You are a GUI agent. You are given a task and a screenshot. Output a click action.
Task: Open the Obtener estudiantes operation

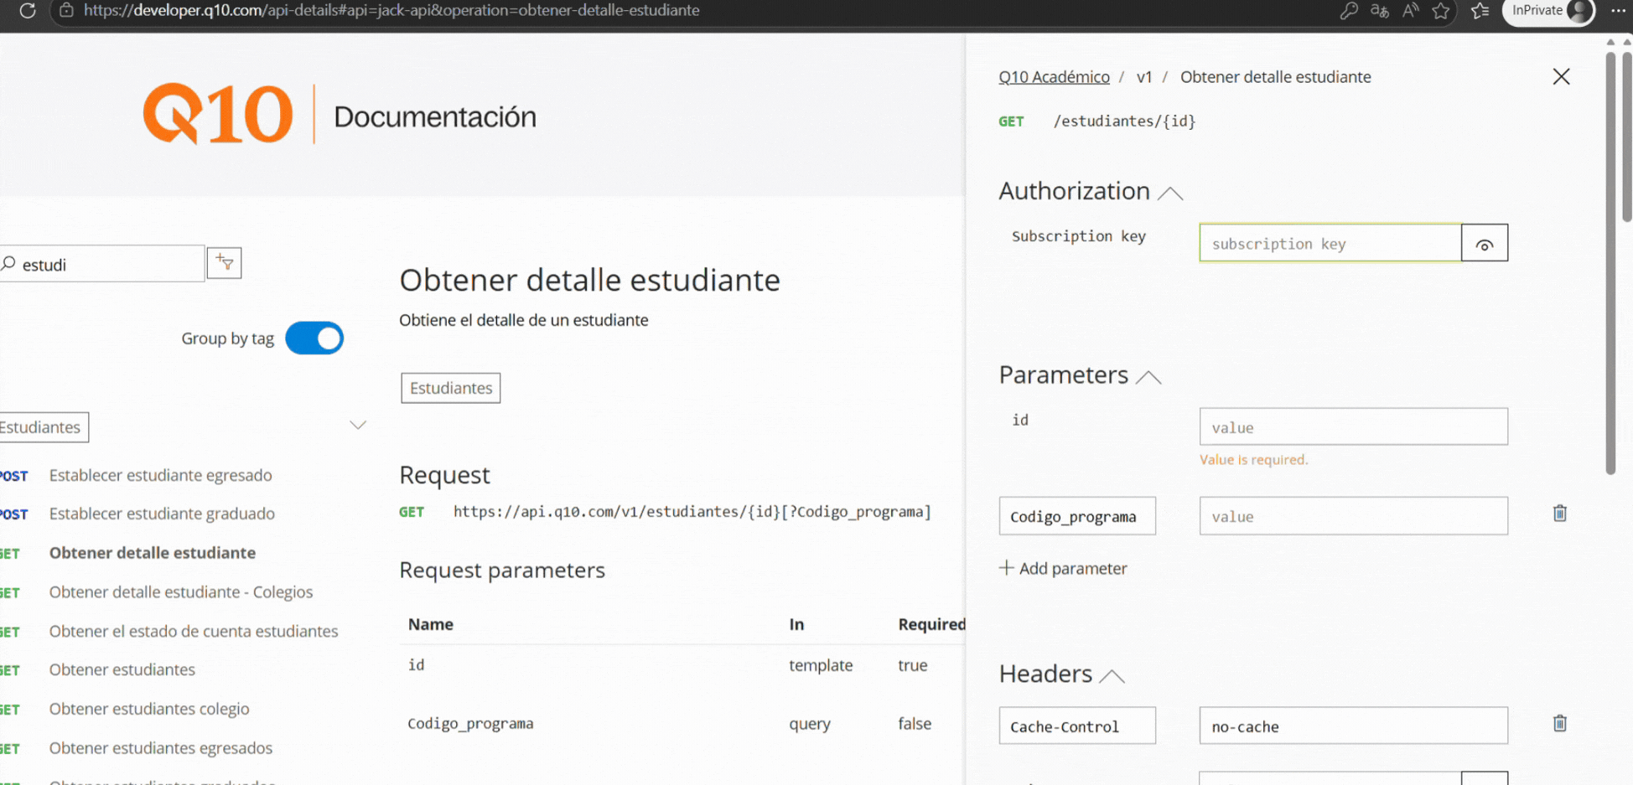(x=122, y=669)
